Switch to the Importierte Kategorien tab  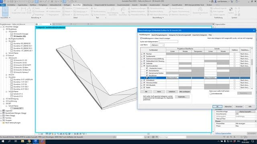(200, 35)
